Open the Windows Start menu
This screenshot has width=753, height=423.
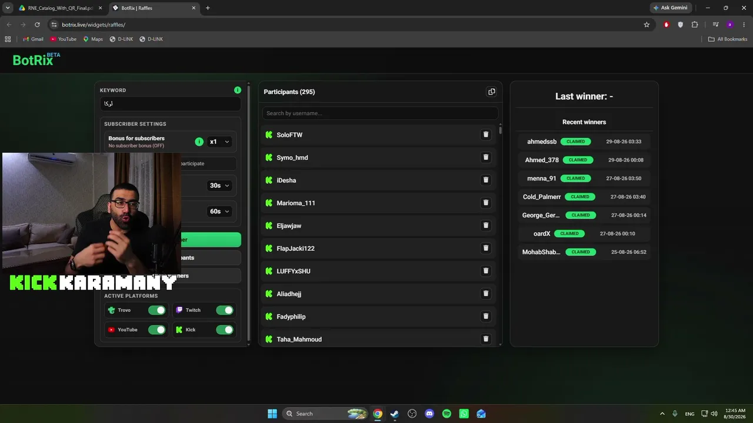(272, 414)
